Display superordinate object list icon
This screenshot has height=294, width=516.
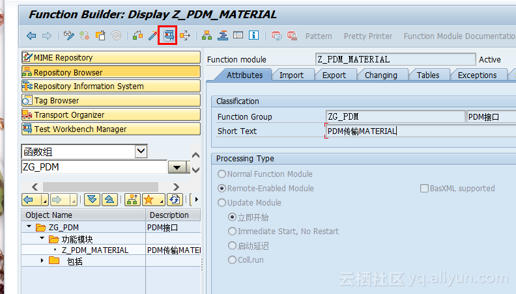132,200
